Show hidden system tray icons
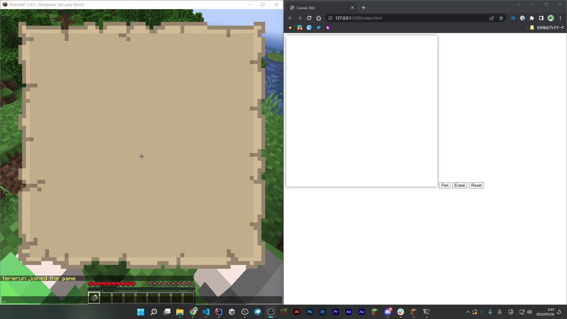This screenshot has height=319, width=567. pyautogui.click(x=467, y=312)
